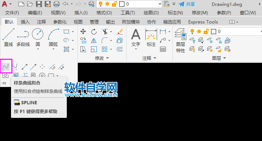Pin the expanded draw panel open

click(x=4, y=83)
